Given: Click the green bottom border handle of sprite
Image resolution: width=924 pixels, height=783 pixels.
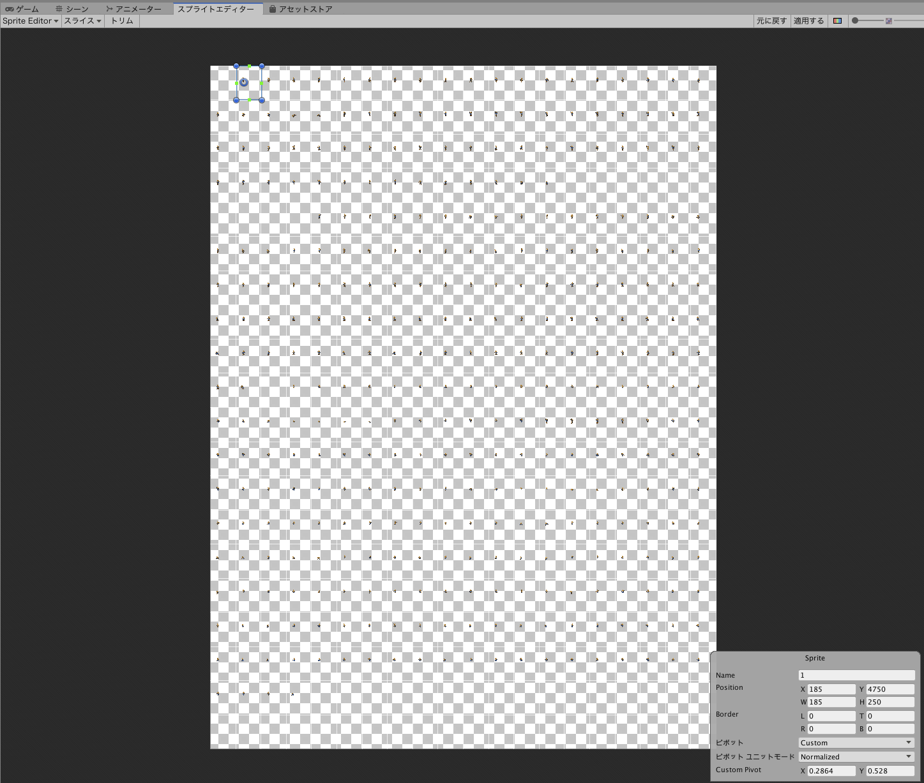Looking at the screenshot, I should 249,100.
